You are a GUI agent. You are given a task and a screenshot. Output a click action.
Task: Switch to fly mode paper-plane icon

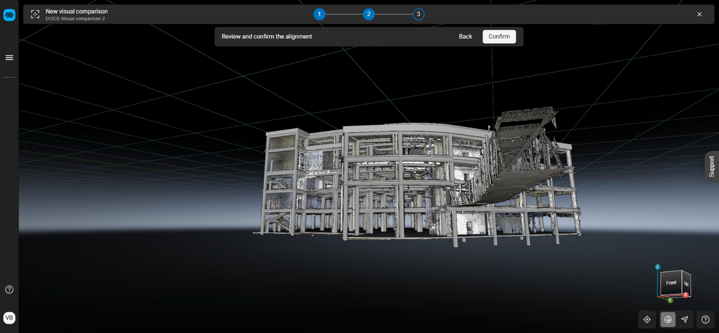[684, 320]
